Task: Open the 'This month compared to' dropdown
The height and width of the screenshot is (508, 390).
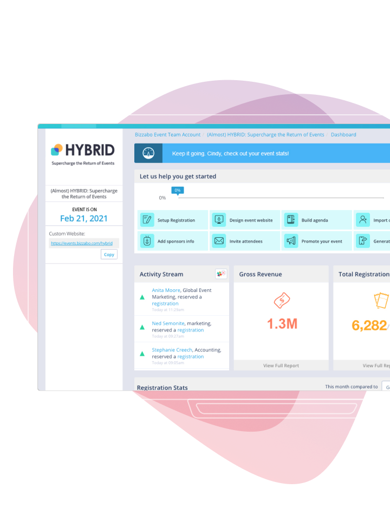Action: pyautogui.click(x=386, y=387)
